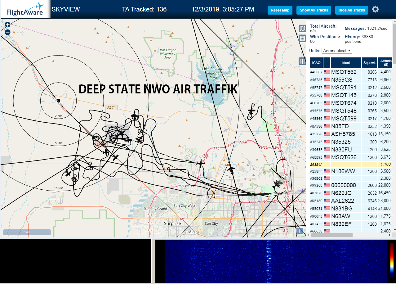Select the grey aircraft icon near the 217 marker
396x284 pixels.
(x=279, y=183)
